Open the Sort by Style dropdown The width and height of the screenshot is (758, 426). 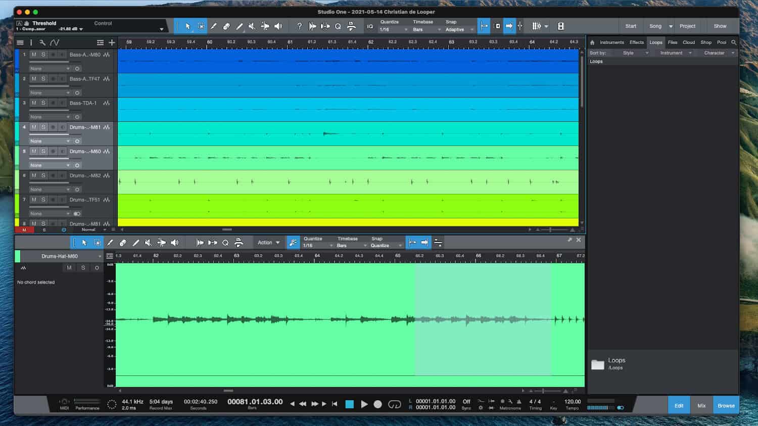tap(636, 53)
